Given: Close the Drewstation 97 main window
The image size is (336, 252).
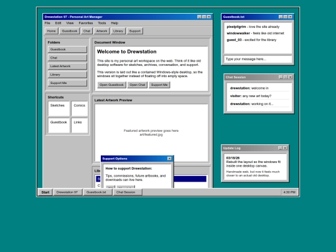Looking at the screenshot, I should [x=209, y=17].
